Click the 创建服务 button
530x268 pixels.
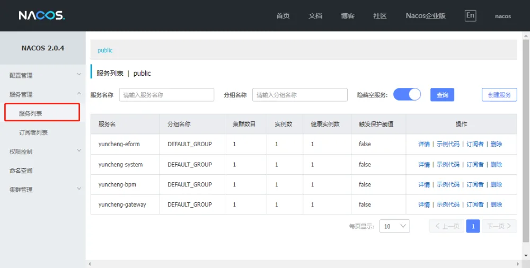click(499, 95)
